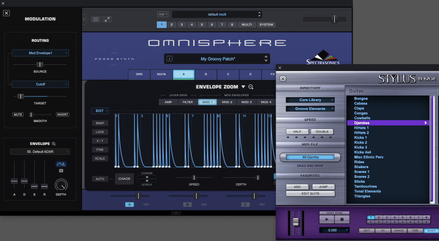Viewport: 439px width, 241px height.
Task: Click the expand view arrows icon
Action: (x=107, y=20)
